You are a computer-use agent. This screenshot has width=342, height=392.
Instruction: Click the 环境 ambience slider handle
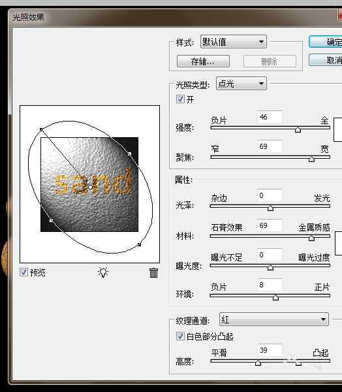(275, 297)
